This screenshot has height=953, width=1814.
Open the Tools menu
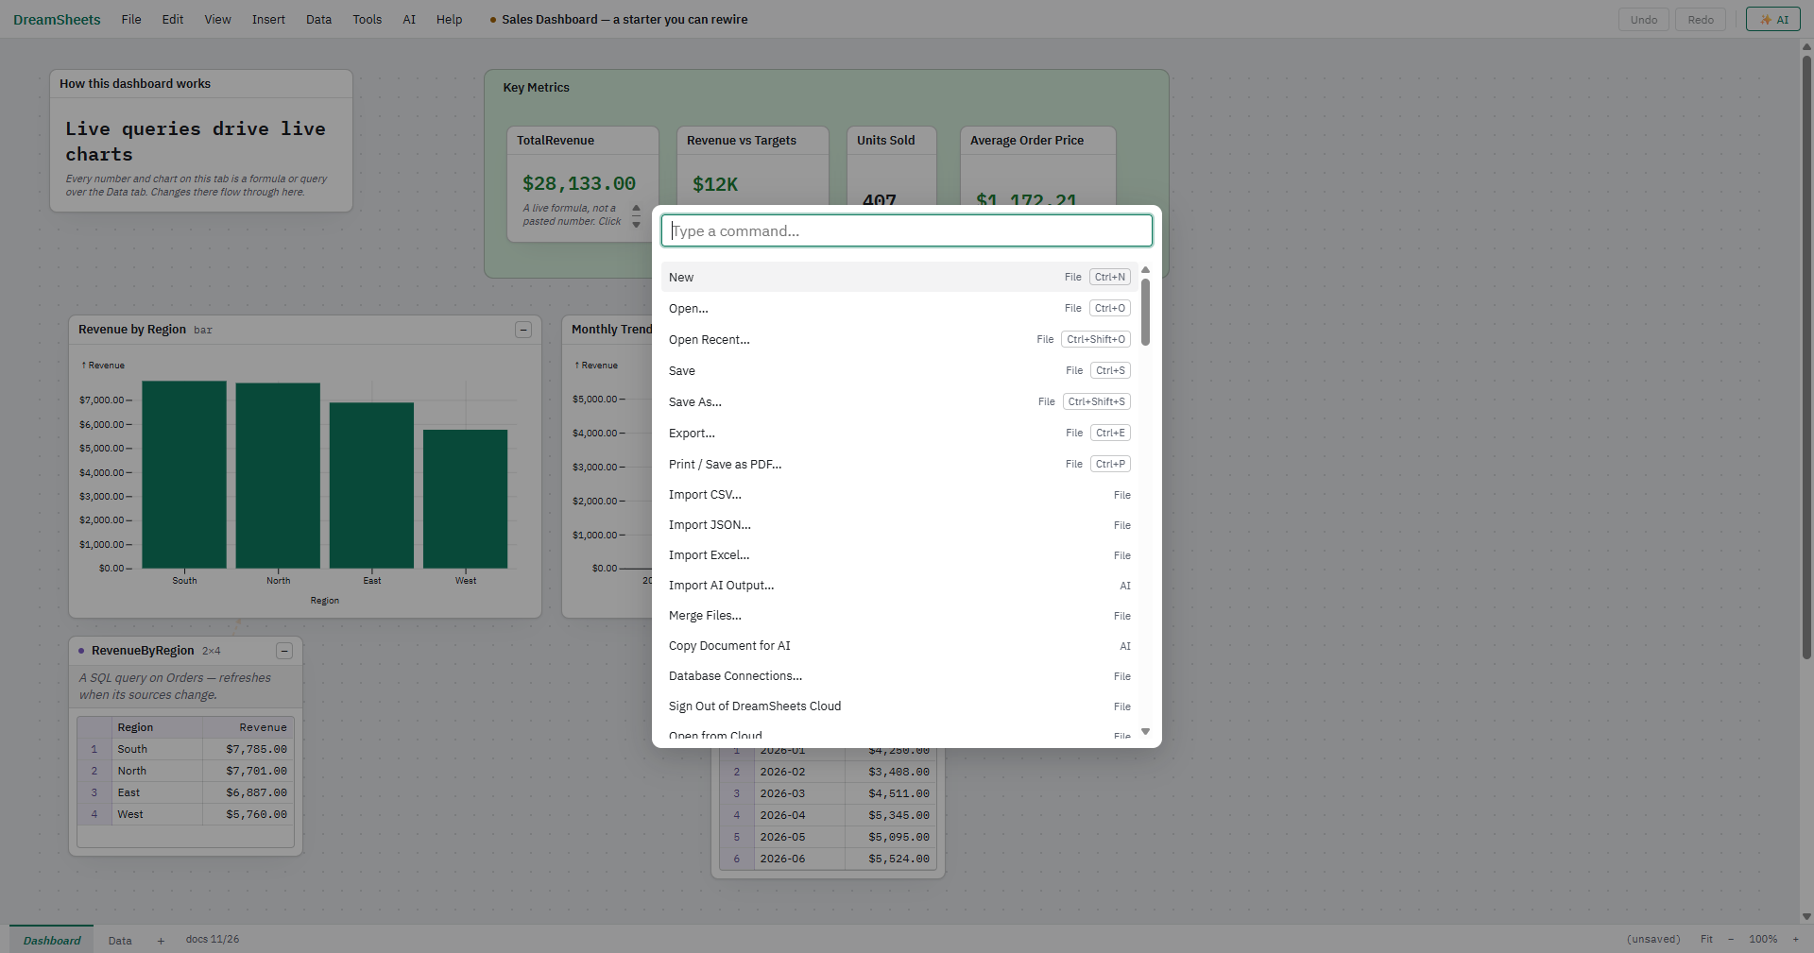pos(368,19)
